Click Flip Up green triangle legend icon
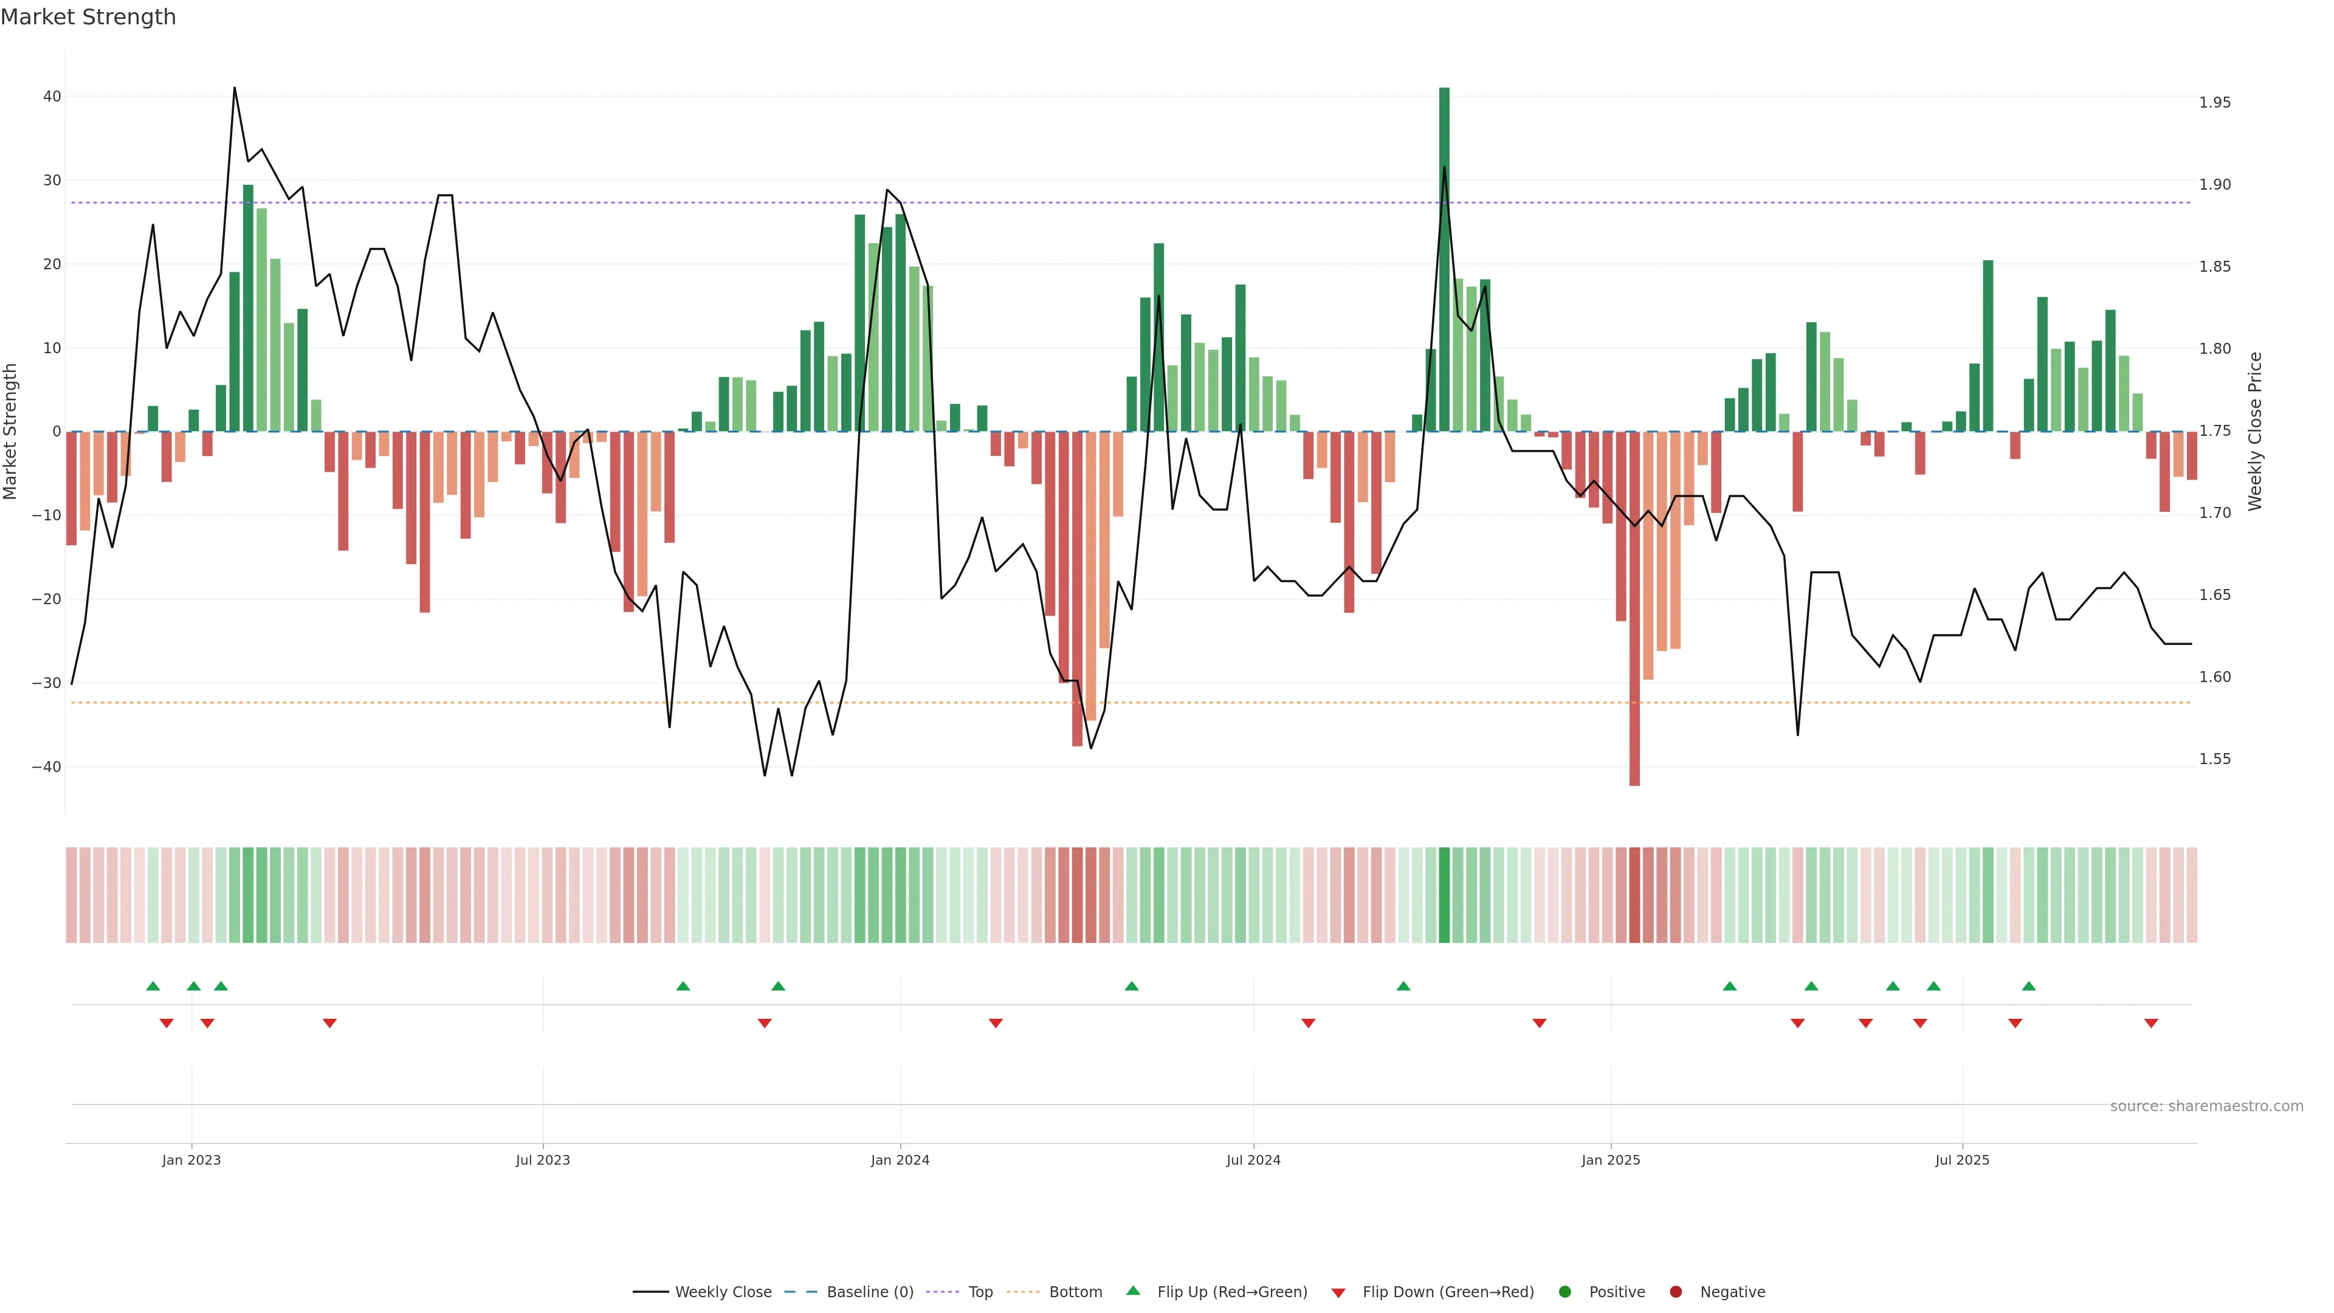Screen dimensions: 2334x1313 (x=1132, y=1291)
